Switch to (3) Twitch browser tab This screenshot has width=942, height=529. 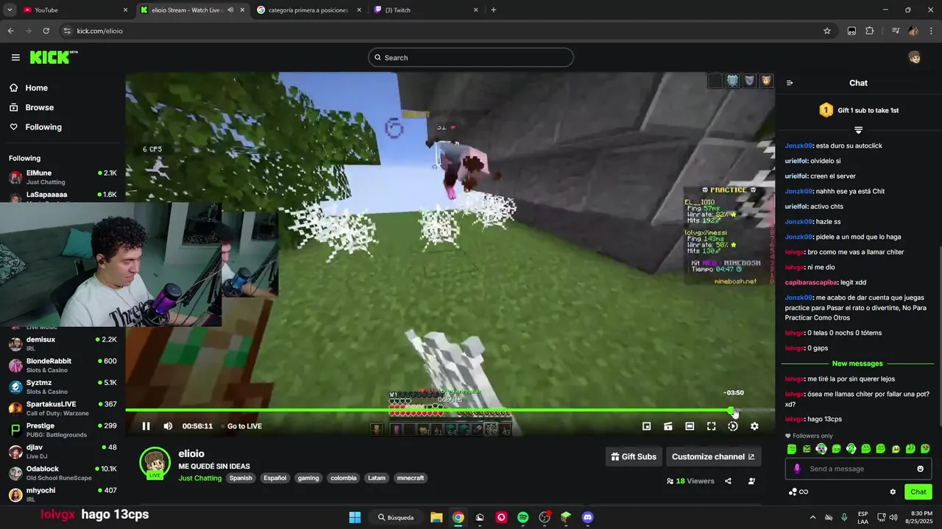tap(426, 10)
